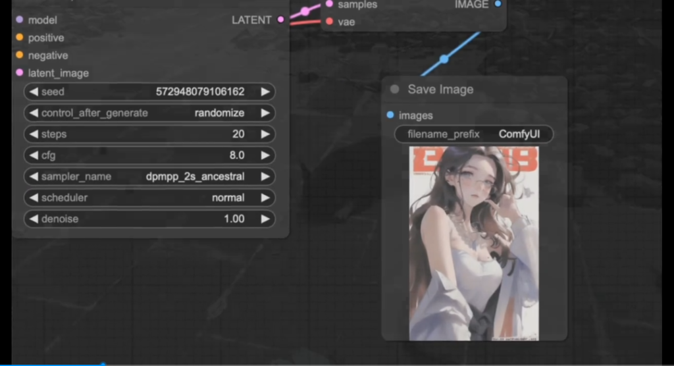Screen dimensions: 674x366
Task: Increase steps with the right arrow
Action: (265, 134)
